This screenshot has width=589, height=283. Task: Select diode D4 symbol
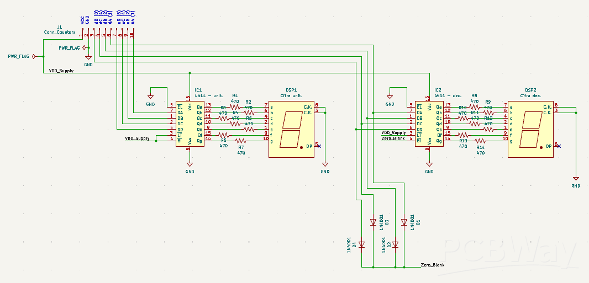(x=361, y=245)
